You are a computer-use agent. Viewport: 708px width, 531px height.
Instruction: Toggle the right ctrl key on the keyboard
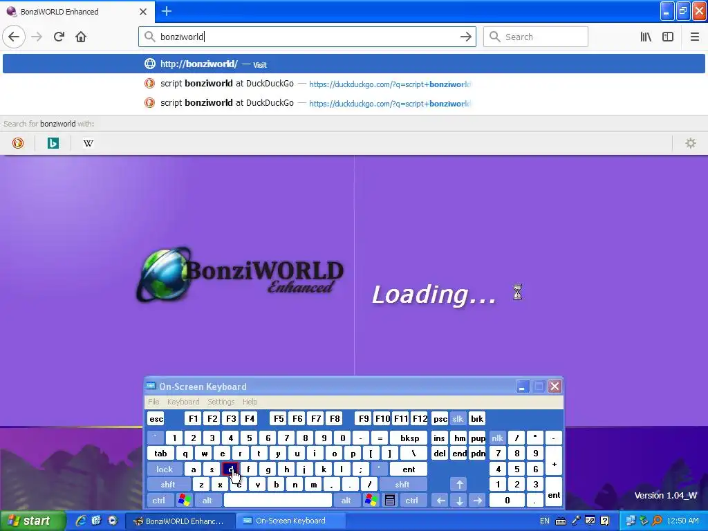point(411,501)
